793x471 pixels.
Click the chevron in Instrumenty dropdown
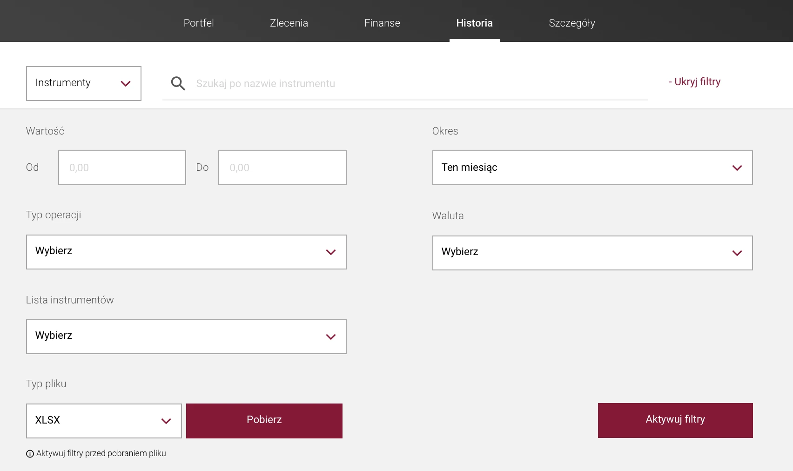[125, 84]
